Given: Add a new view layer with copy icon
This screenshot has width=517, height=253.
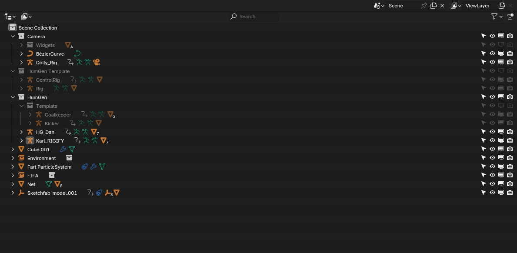Looking at the screenshot, I should pos(502,6).
